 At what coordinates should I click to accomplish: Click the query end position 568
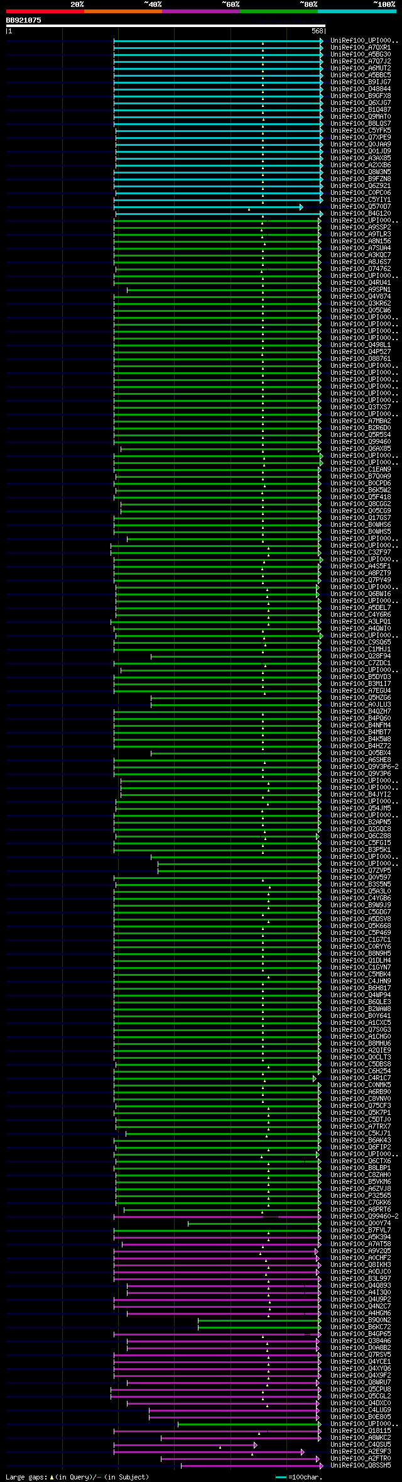317,31
